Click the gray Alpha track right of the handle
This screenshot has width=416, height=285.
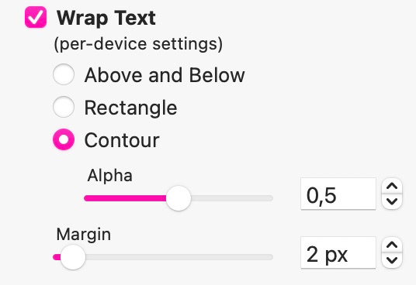point(232,198)
